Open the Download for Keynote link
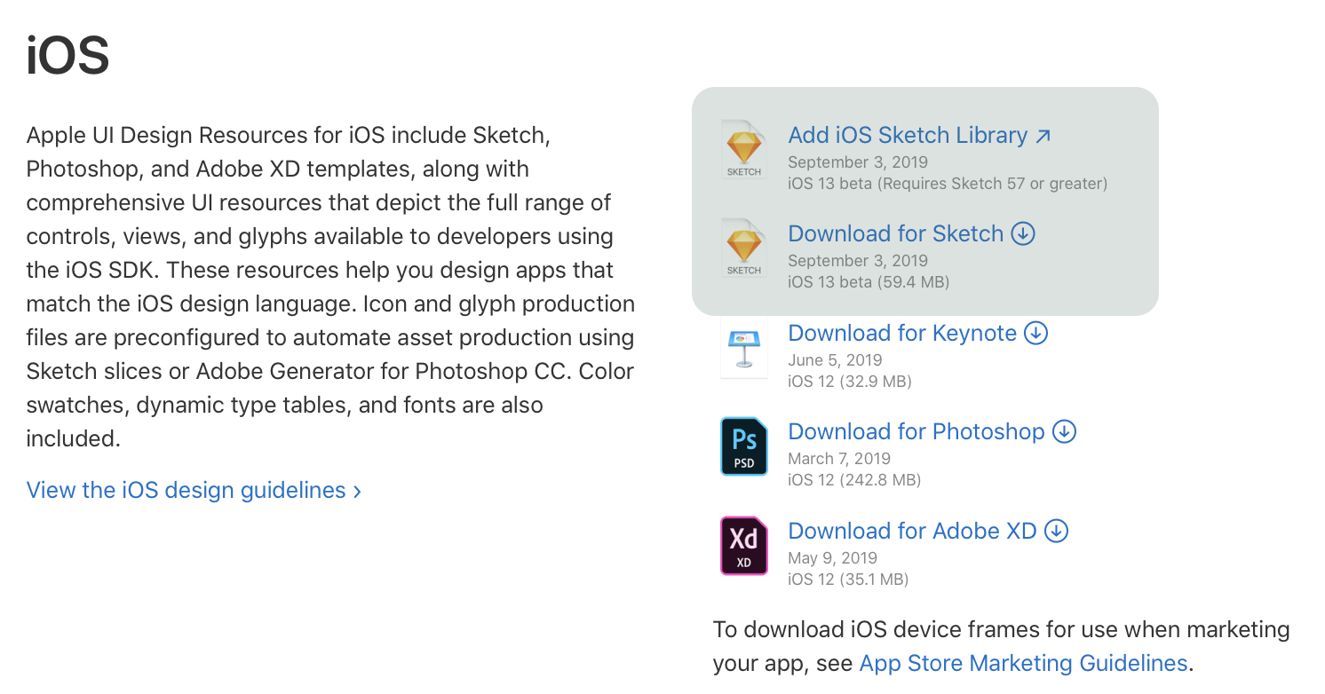1325x694 pixels. [901, 334]
